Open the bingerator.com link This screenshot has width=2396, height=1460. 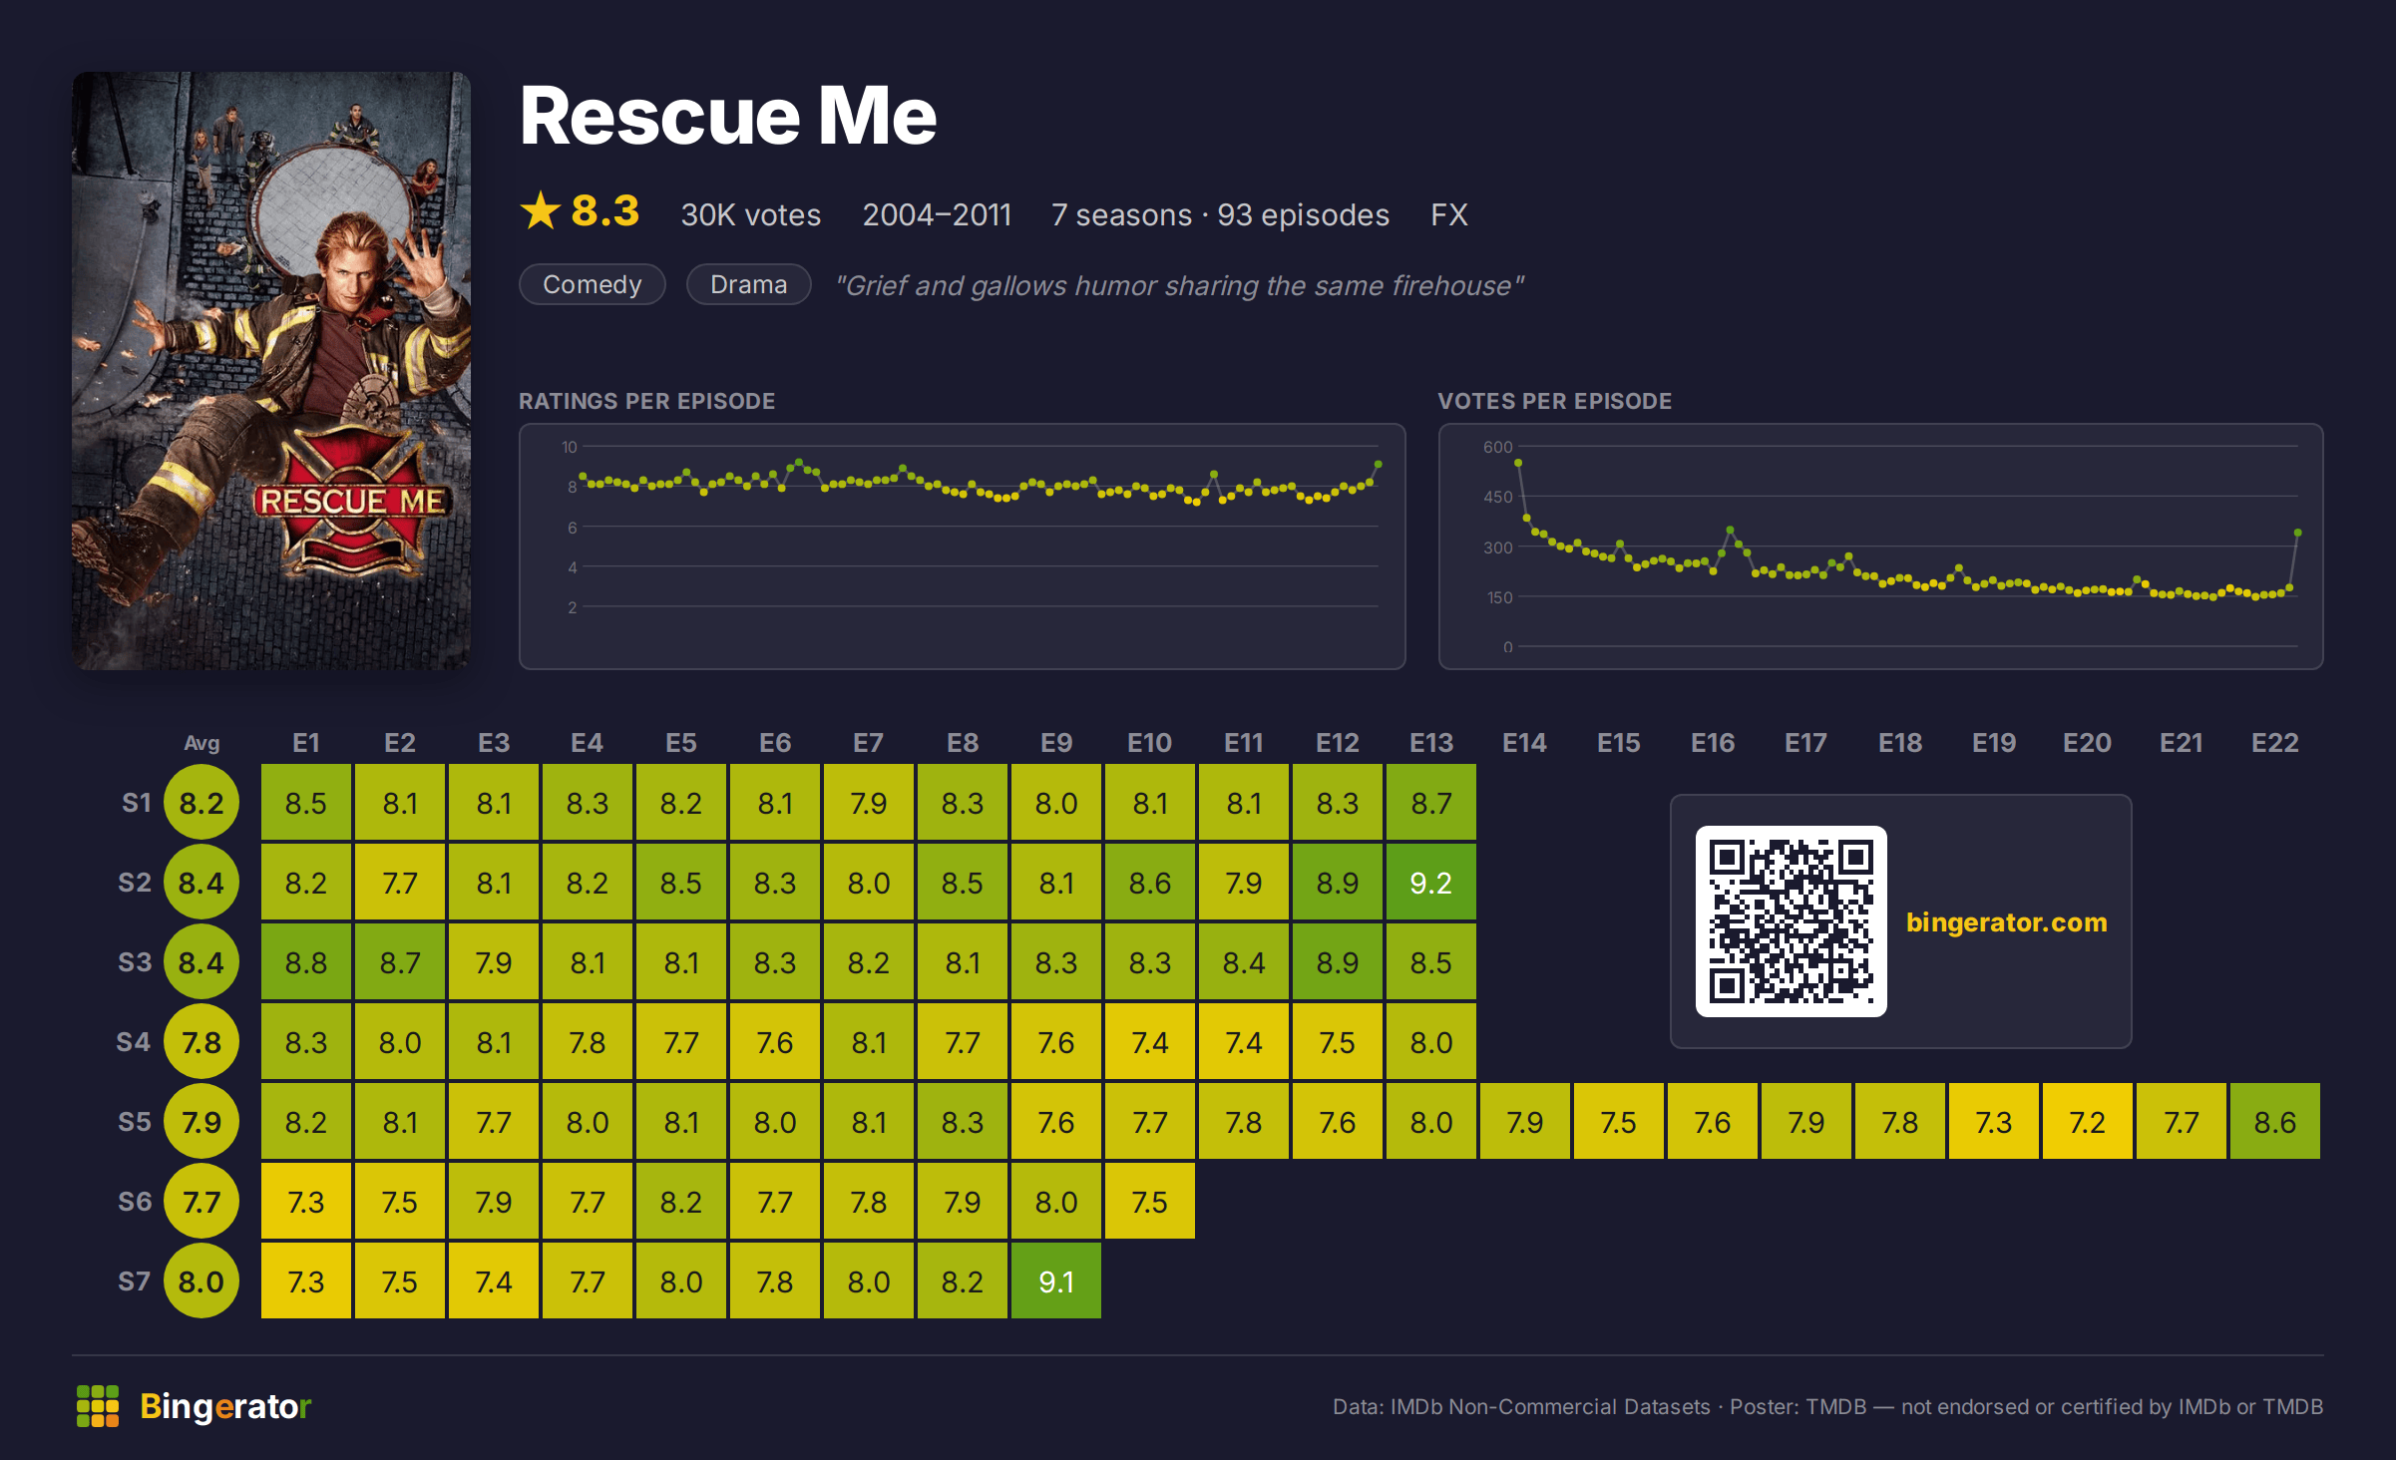2006,921
